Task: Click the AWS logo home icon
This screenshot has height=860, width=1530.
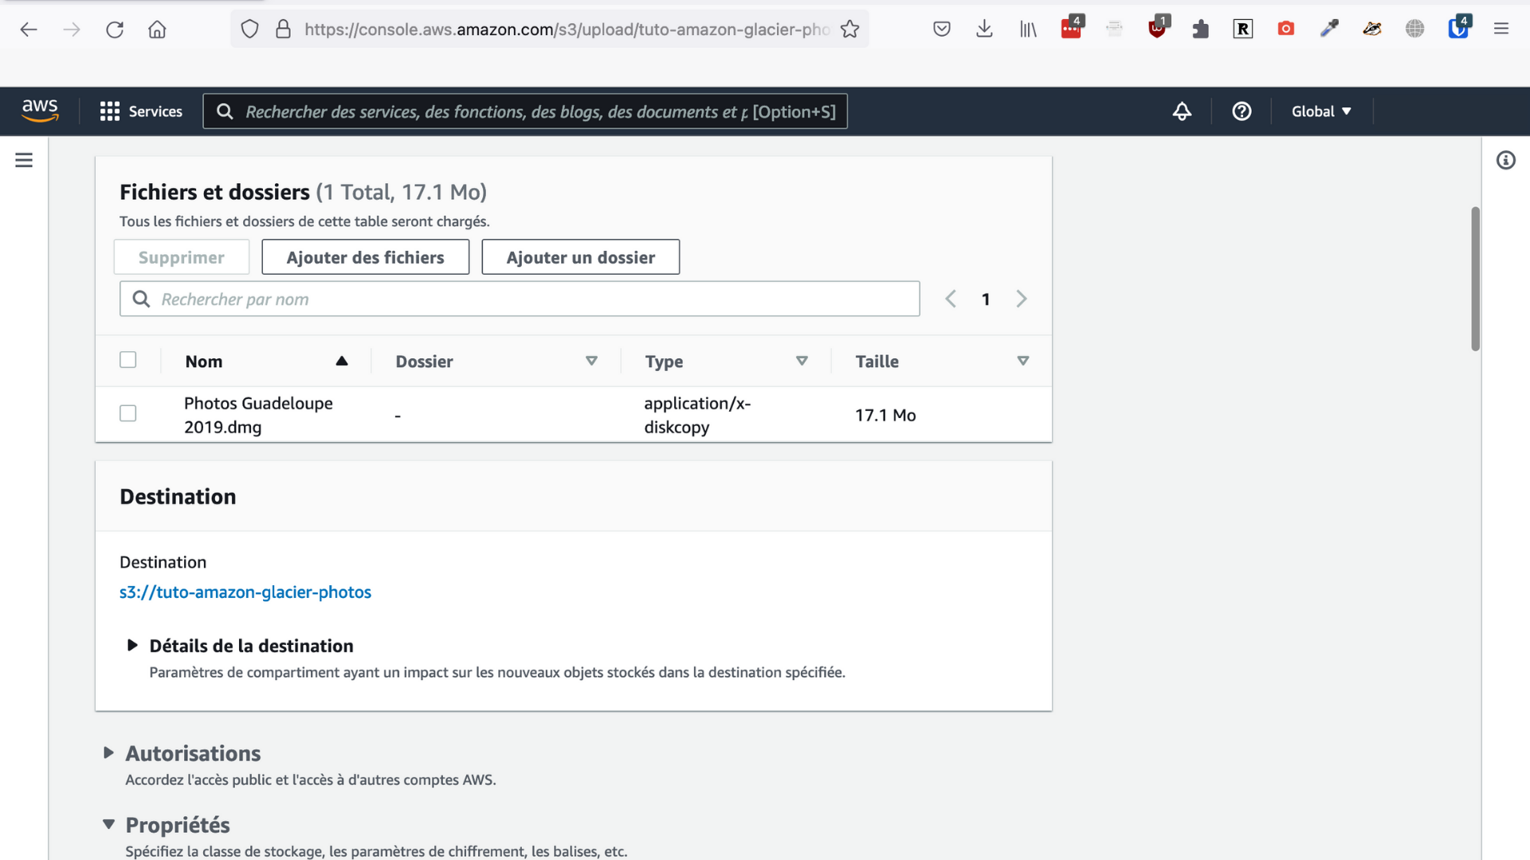Action: point(40,111)
